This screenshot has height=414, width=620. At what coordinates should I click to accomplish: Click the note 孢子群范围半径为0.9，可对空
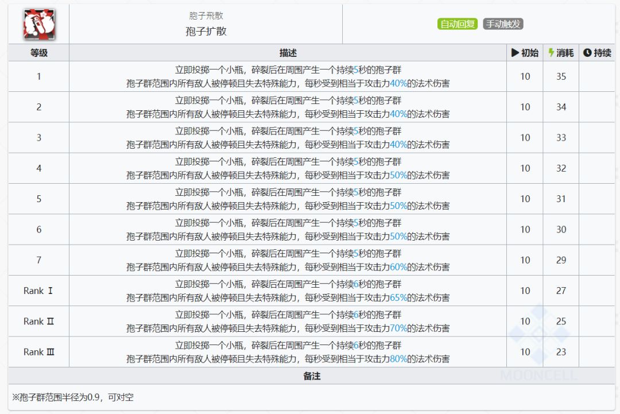(76, 397)
